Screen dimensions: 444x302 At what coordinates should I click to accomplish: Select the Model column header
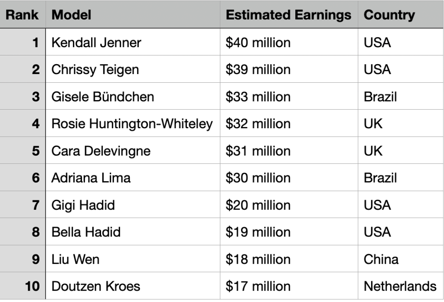[x=71, y=15]
